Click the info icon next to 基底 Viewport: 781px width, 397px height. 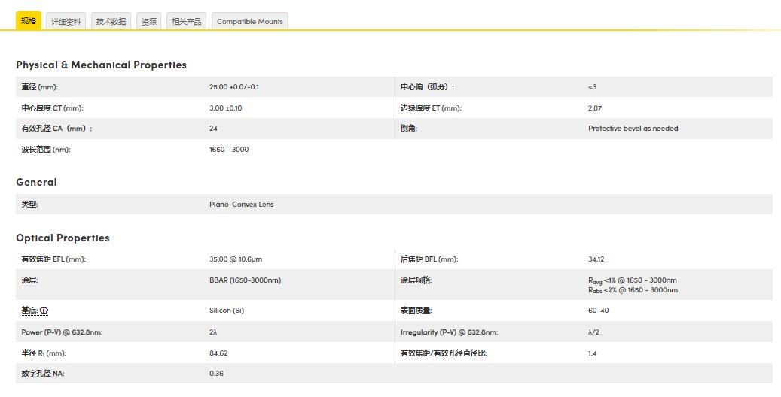click(44, 311)
